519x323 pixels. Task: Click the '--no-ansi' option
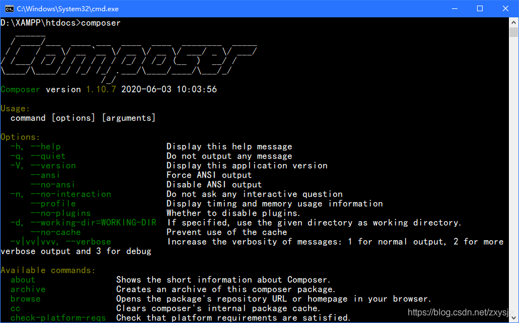tap(53, 185)
